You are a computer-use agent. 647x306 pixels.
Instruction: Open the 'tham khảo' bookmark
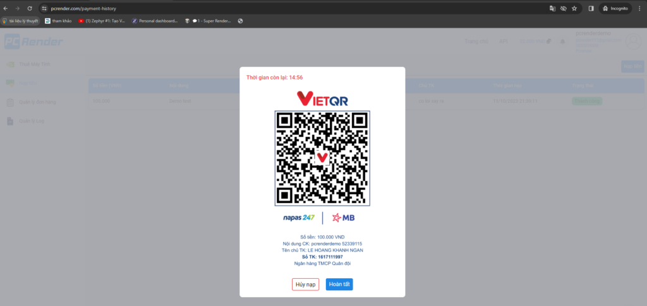(58, 21)
